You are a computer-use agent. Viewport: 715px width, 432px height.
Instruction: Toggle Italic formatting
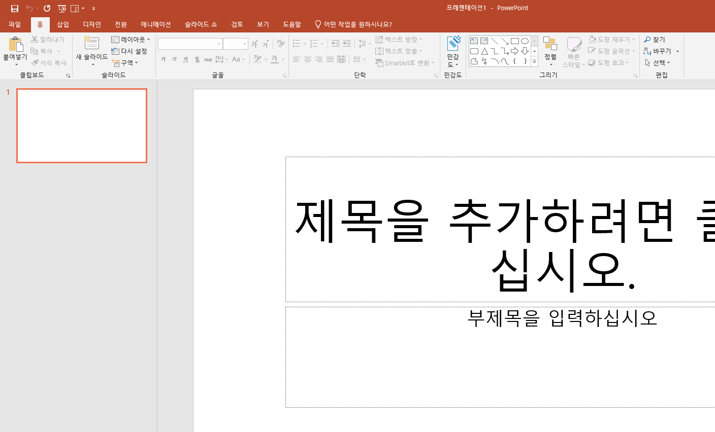(x=174, y=59)
